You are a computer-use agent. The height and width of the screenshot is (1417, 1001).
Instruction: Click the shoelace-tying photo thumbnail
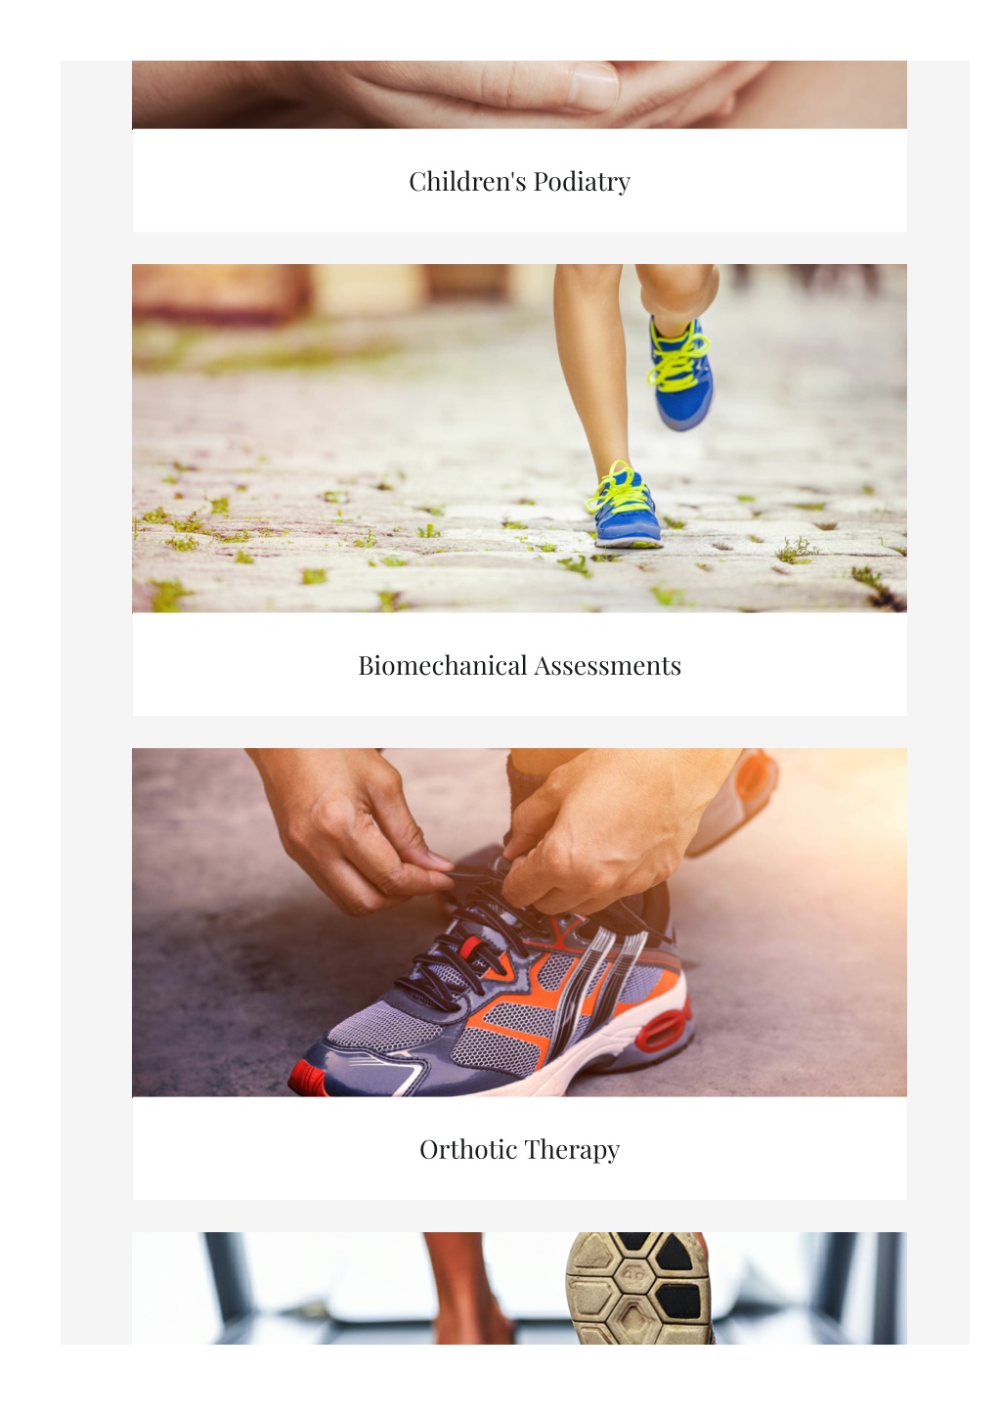click(519, 922)
